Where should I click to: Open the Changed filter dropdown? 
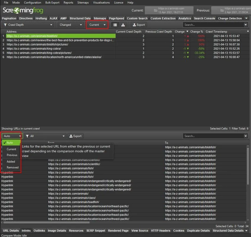click(x=71, y=25)
